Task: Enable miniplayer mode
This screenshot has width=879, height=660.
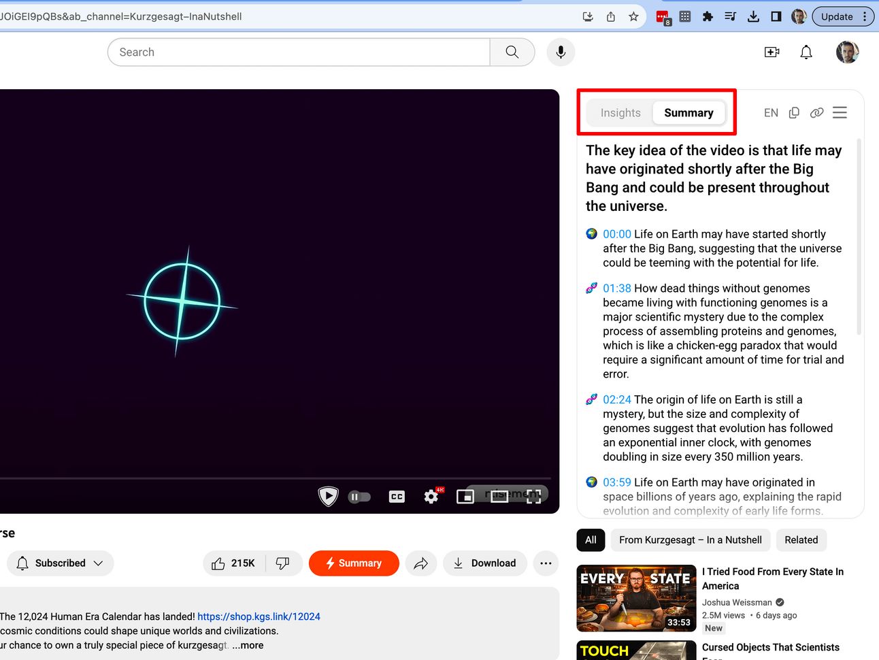Action: tap(465, 497)
